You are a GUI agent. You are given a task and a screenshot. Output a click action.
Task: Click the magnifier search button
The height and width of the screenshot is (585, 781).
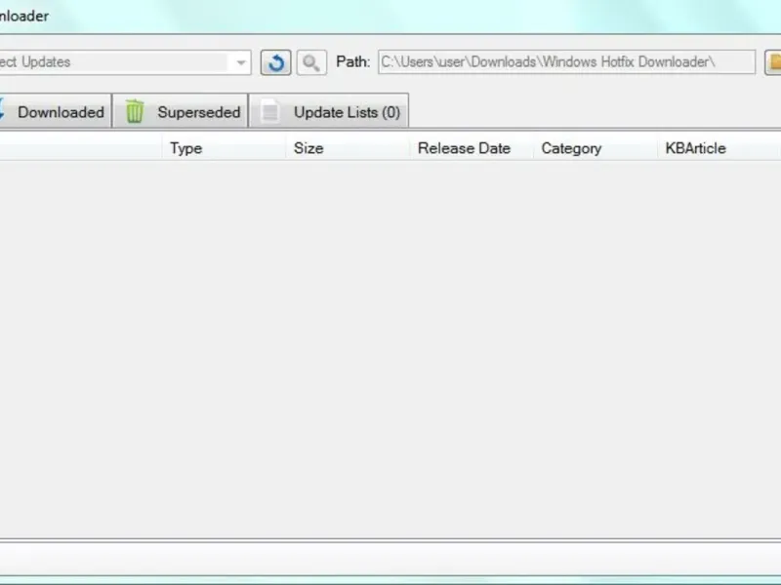(x=311, y=62)
